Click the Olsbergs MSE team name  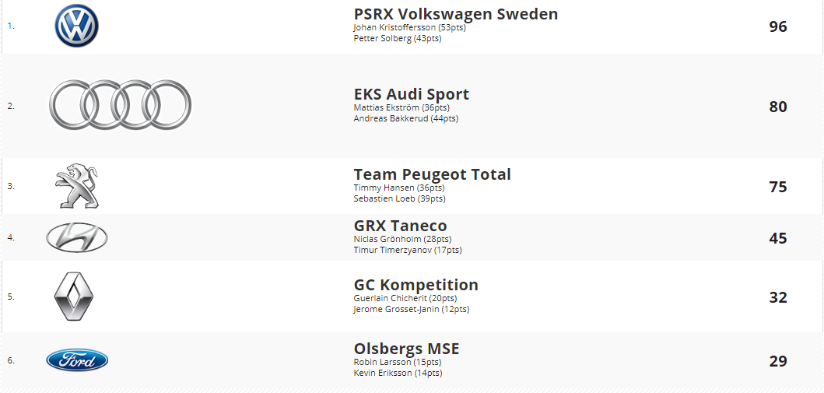(x=407, y=349)
